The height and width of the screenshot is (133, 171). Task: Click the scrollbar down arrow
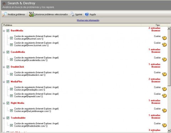169,131
